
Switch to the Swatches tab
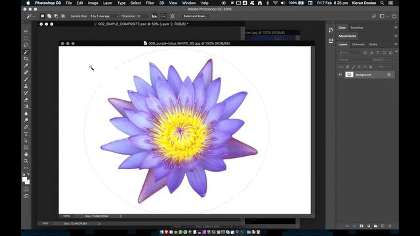click(357, 28)
